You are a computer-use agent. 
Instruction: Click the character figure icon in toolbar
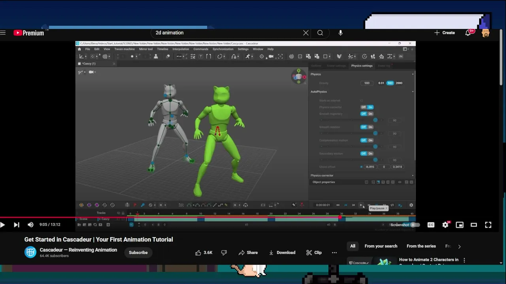click(x=156, y=56)
